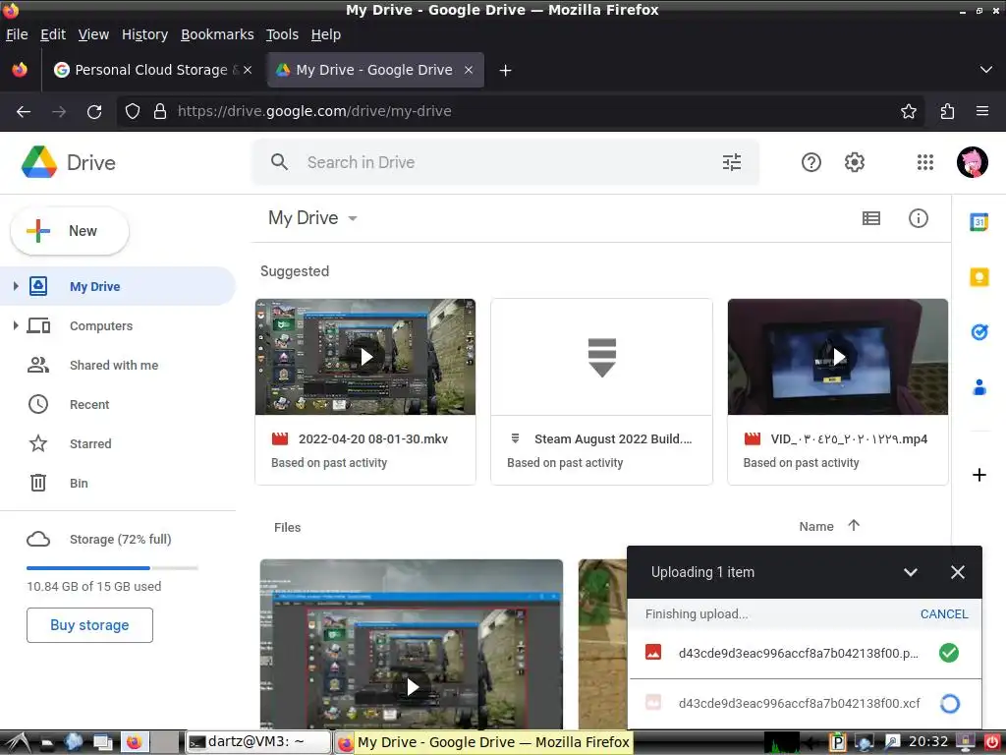1006x755 pixels.
Task: Open Google Contacts side panel
Action: [x=978, y=387]
